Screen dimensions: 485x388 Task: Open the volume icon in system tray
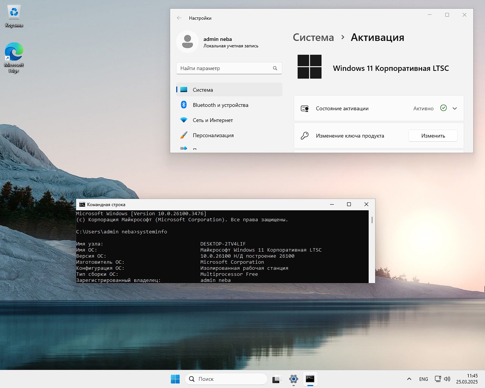click(x=447, y=379)
